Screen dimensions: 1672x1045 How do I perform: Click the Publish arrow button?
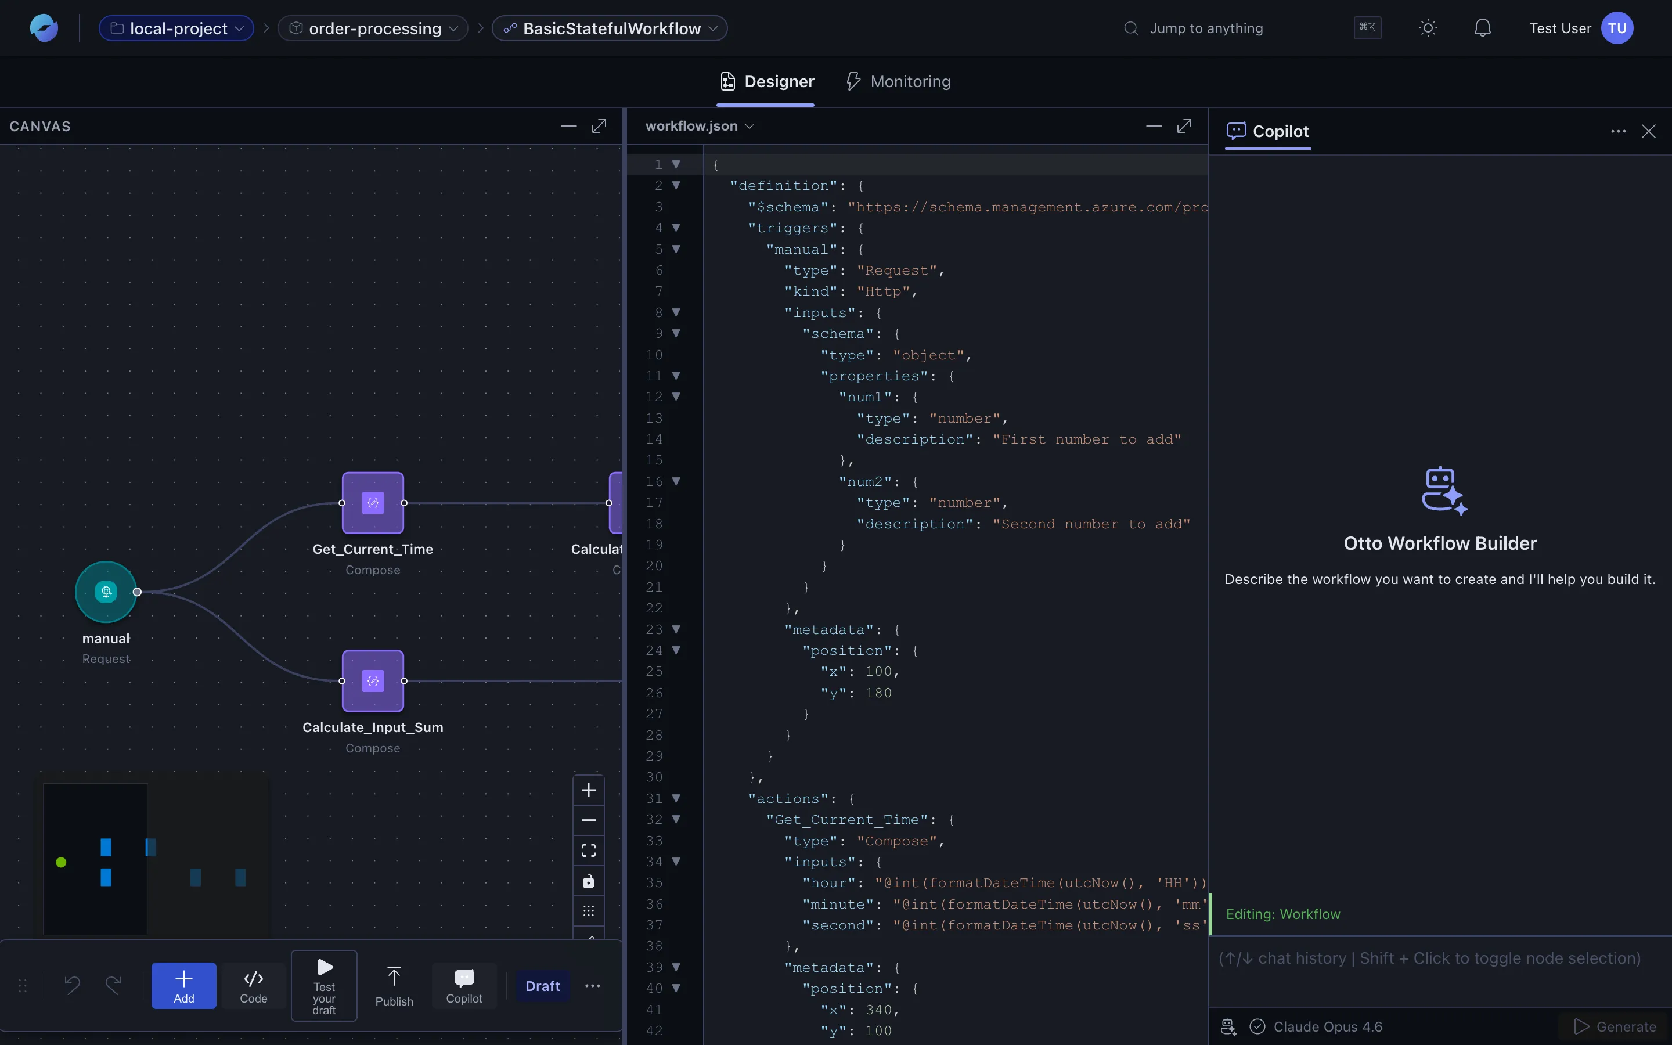[394, 986]
